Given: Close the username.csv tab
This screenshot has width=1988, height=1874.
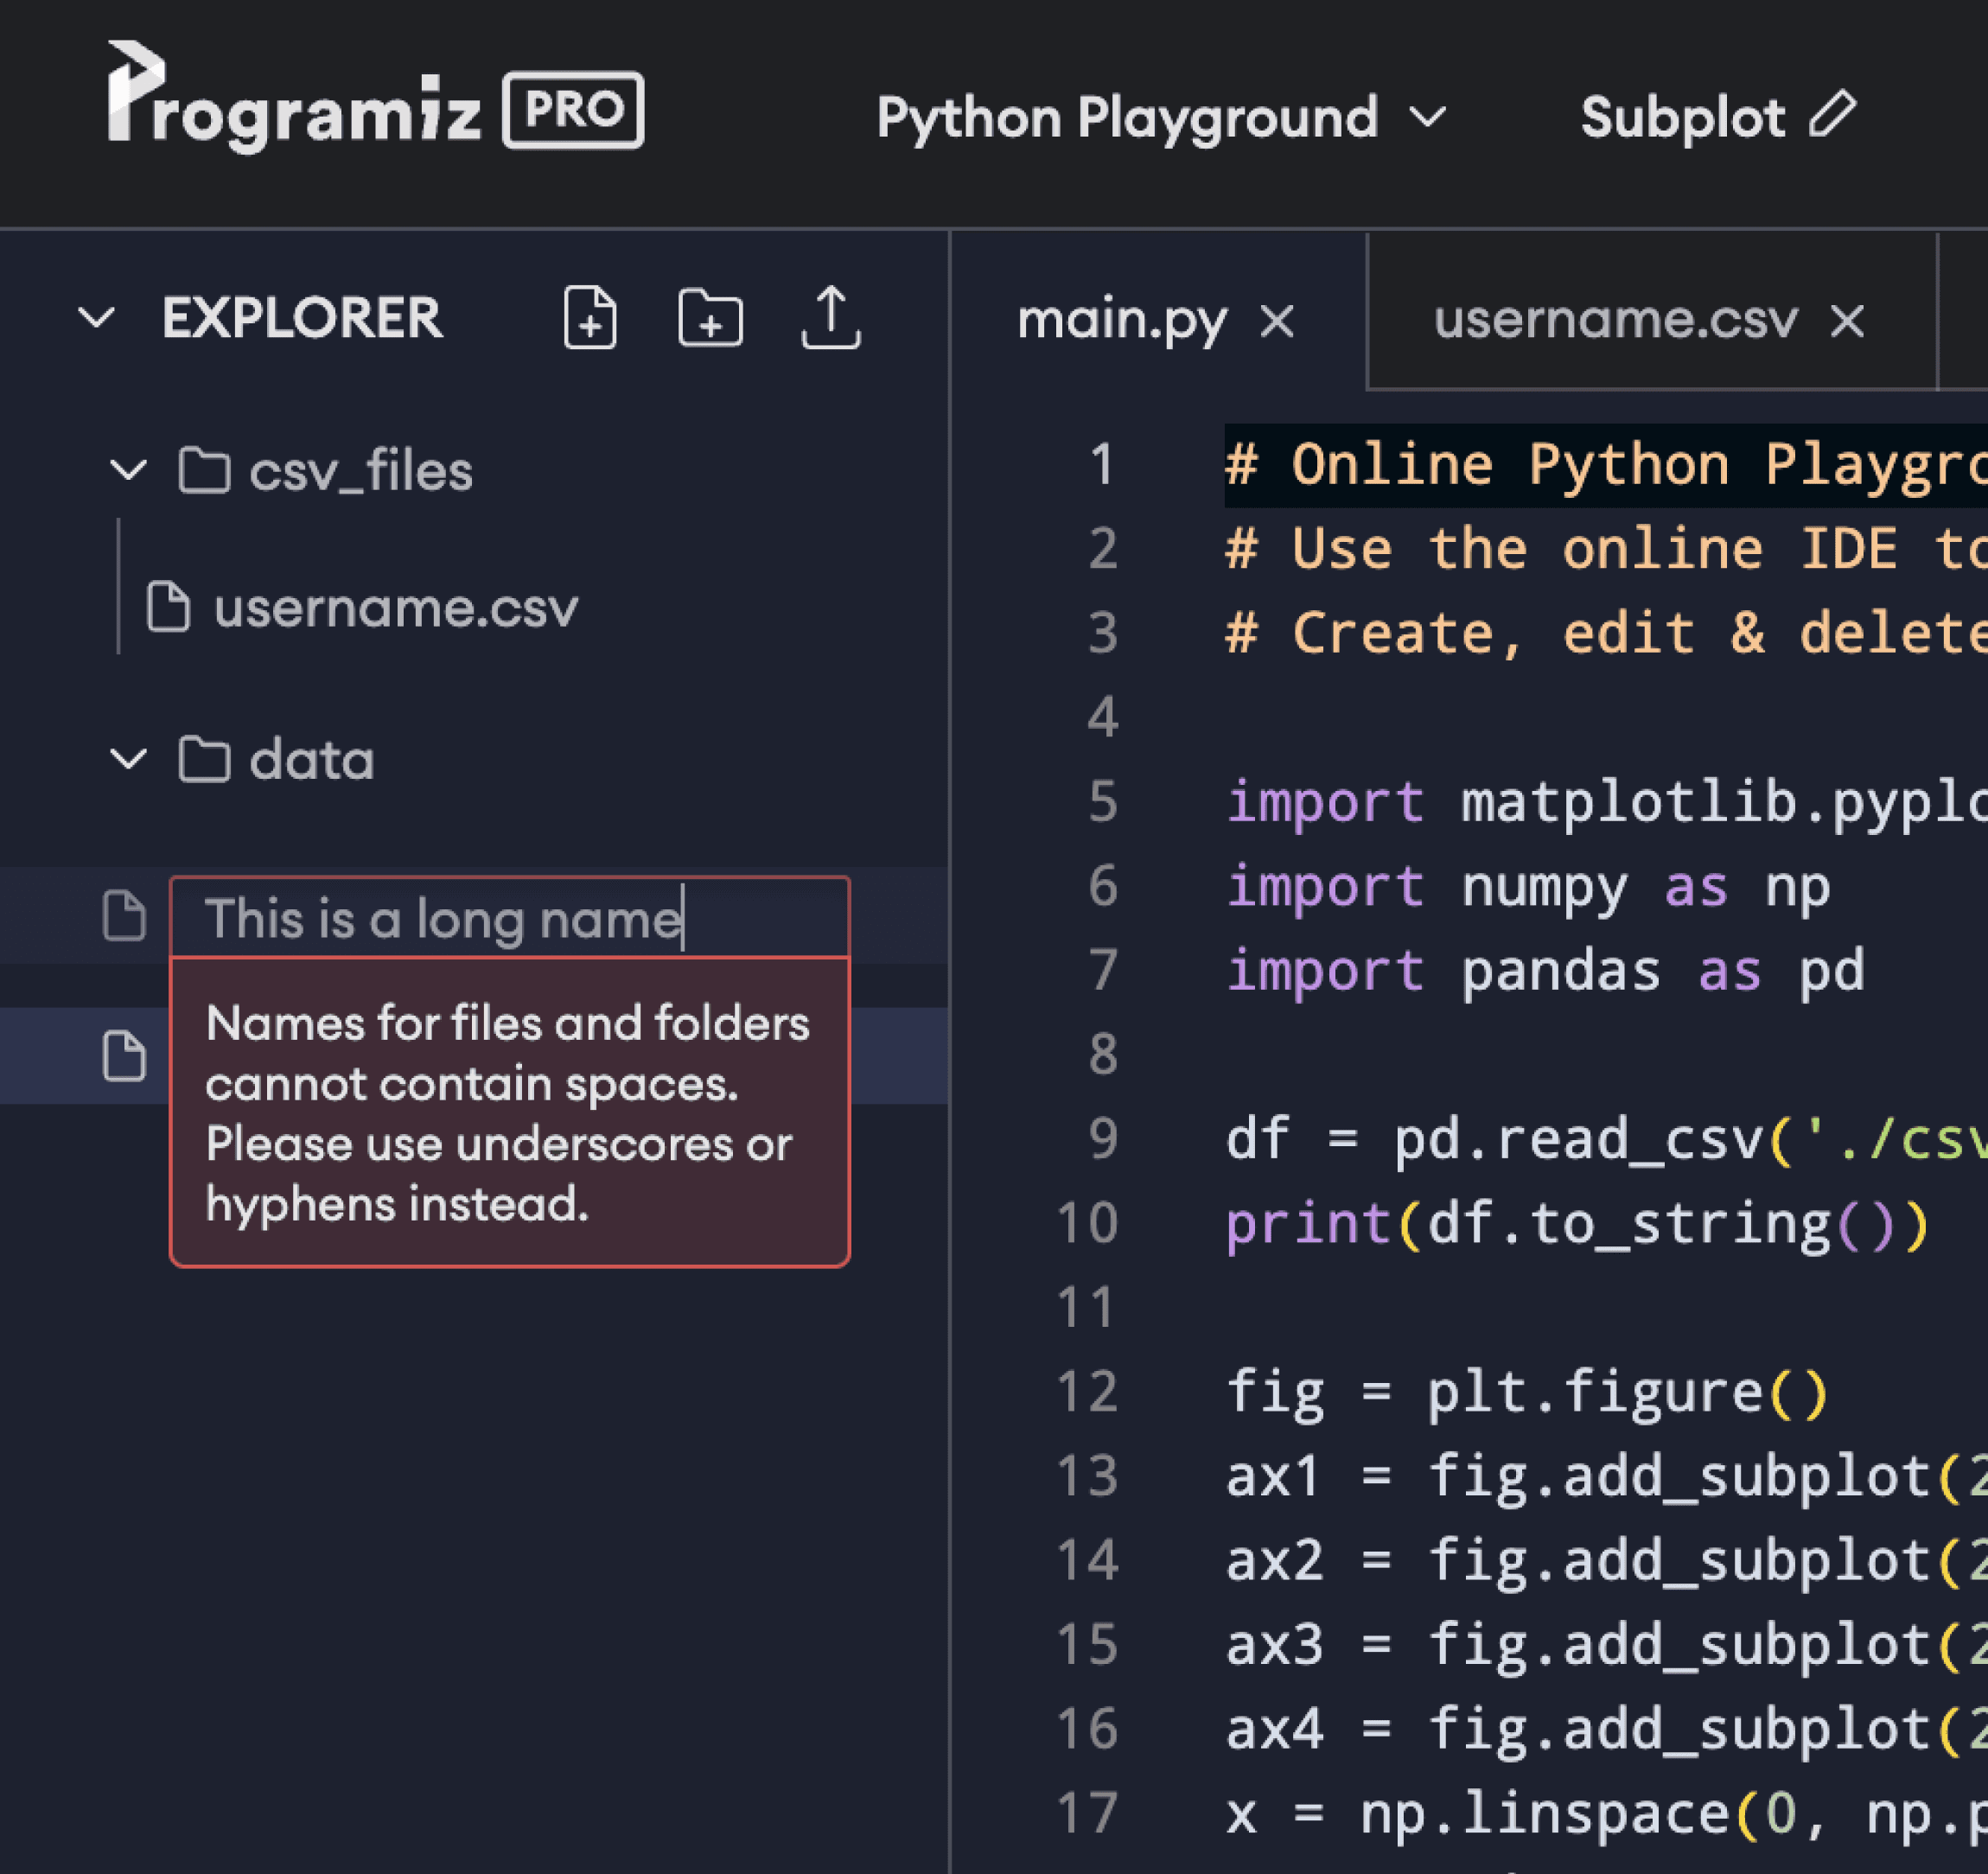Looking at the screenshot, I should pyautogui.click(x=1846, y=322).
